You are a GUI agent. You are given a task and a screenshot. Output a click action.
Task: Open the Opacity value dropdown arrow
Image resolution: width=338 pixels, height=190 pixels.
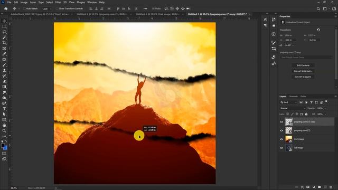(325, 108)
